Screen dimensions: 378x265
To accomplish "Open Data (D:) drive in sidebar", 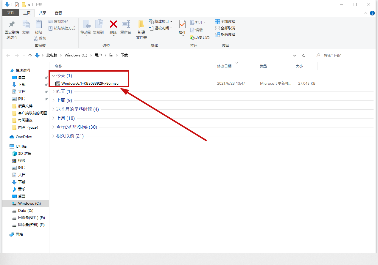I will [26, 211].
